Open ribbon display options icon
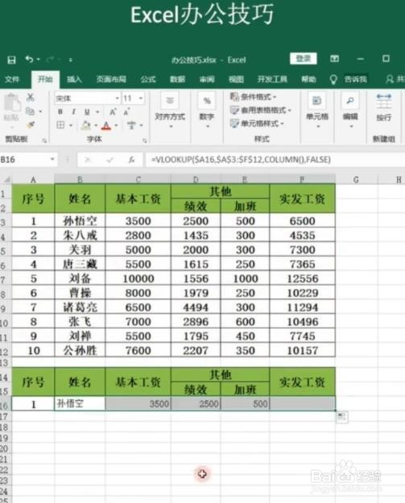The image size is (405, 503). (x=335, y=59)
